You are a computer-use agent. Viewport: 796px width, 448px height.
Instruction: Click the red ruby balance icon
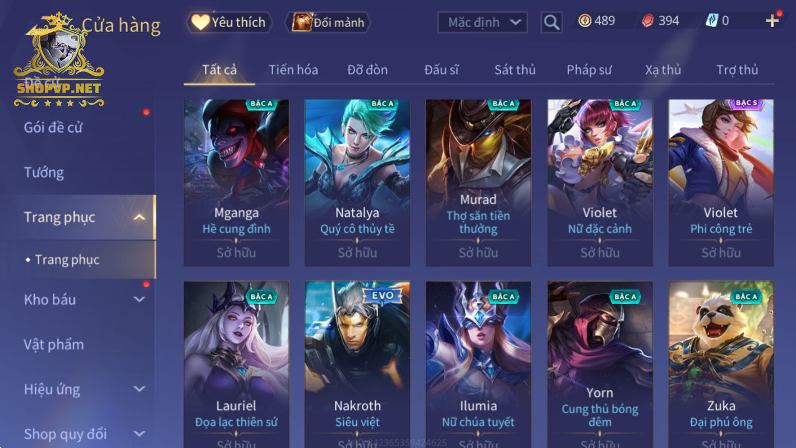(648, 21)
